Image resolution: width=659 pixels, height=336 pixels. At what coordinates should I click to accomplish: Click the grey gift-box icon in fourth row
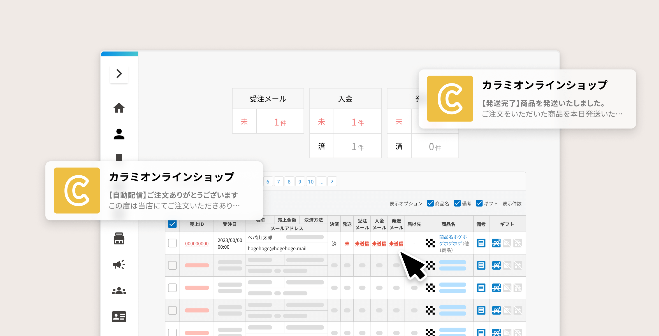(518, 310)
